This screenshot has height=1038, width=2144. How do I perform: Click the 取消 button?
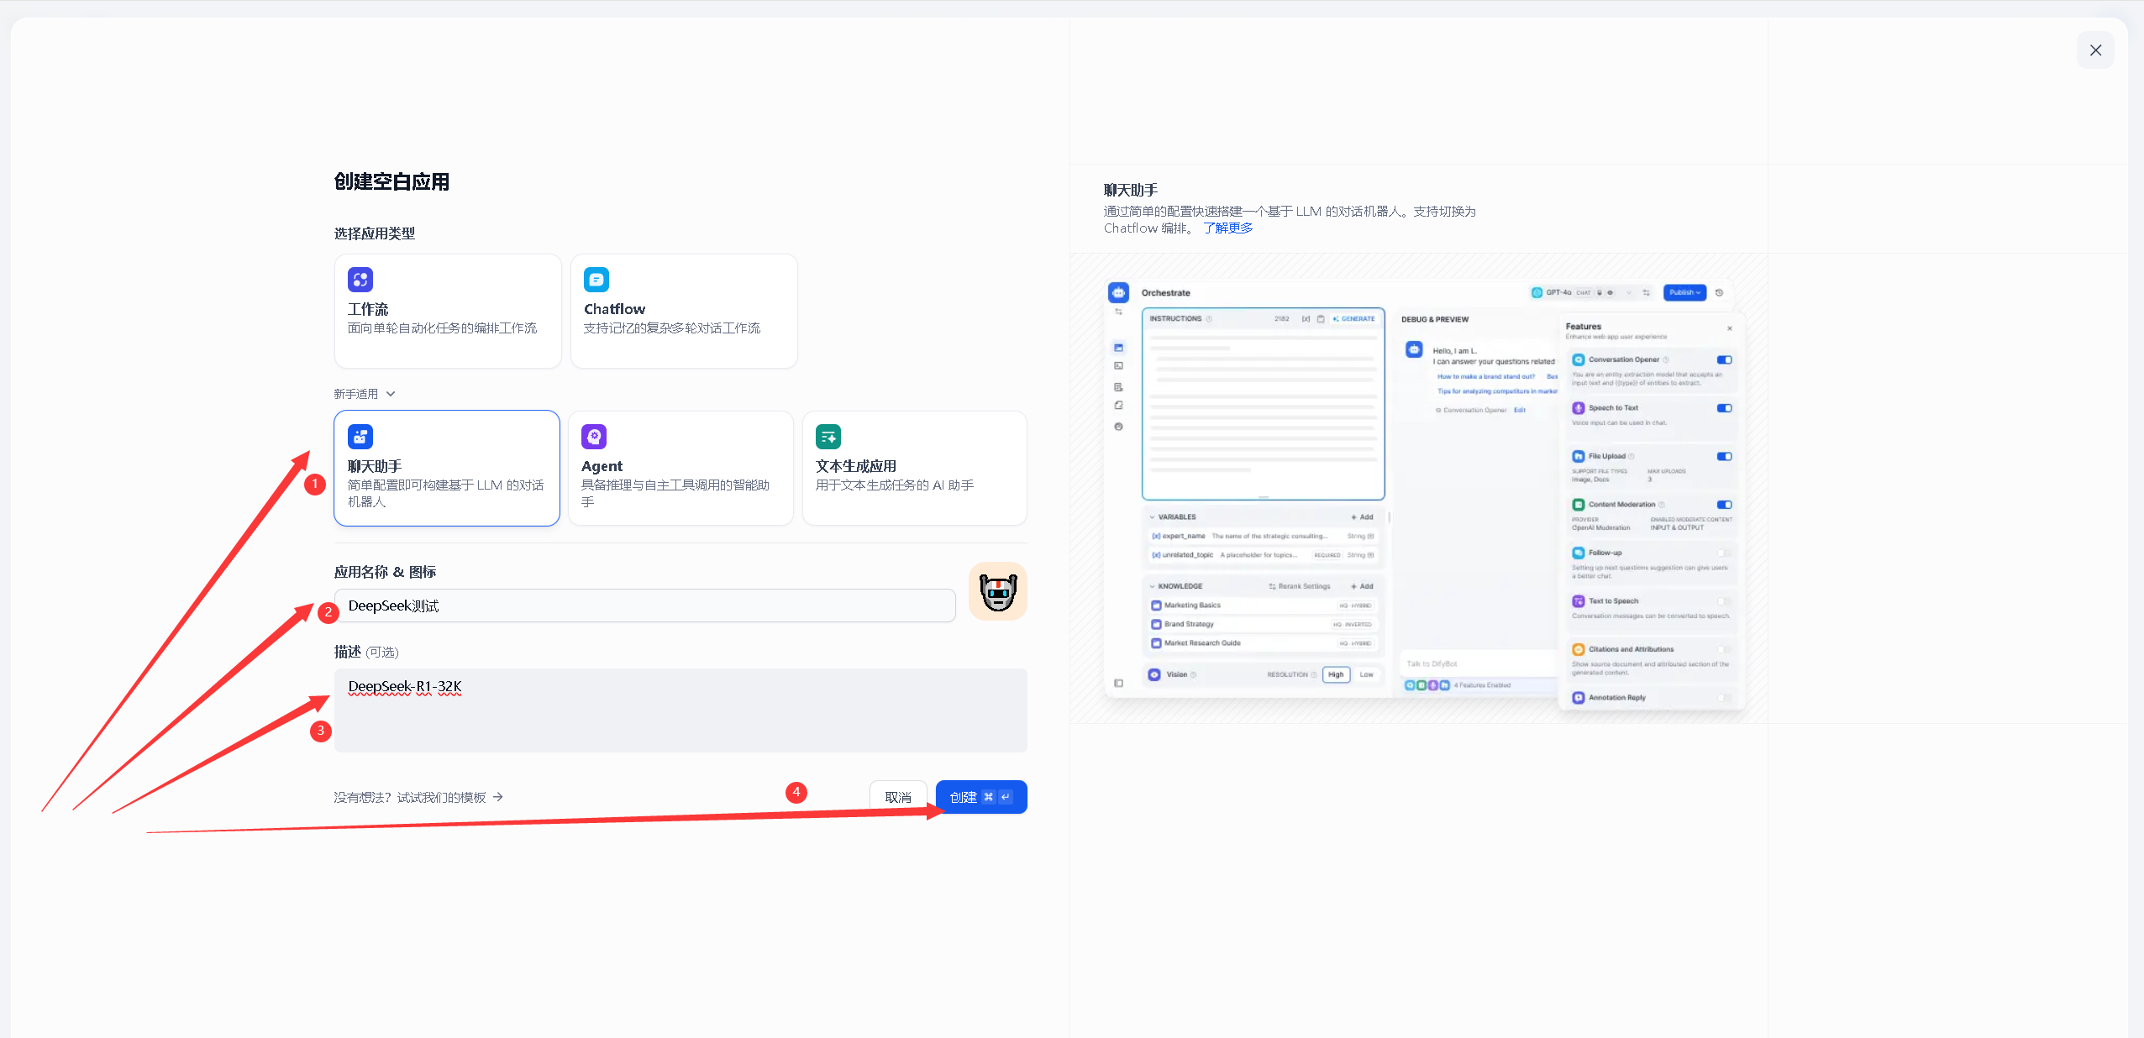click(x=897, y=797)
